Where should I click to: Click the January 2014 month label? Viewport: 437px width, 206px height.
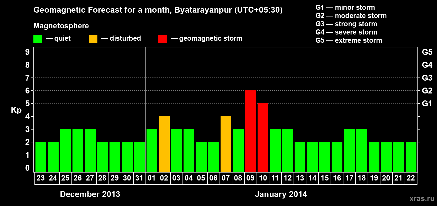pos(281,194)
